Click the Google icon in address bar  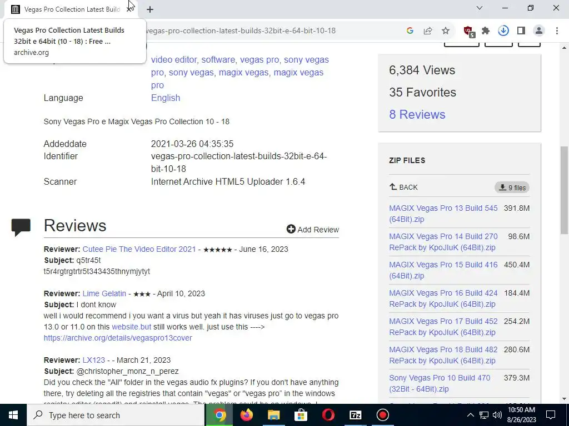[x=410, y=31]
